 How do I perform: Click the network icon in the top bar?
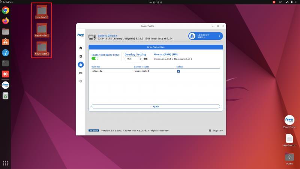[287, 2]
